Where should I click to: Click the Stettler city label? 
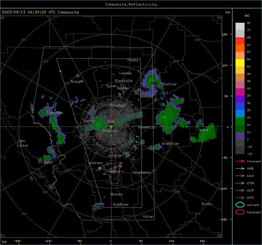[170, 84]
